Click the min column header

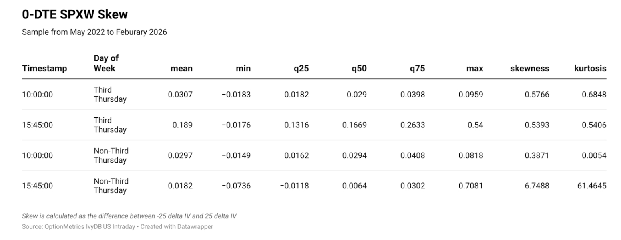click(x=243, y=68)
